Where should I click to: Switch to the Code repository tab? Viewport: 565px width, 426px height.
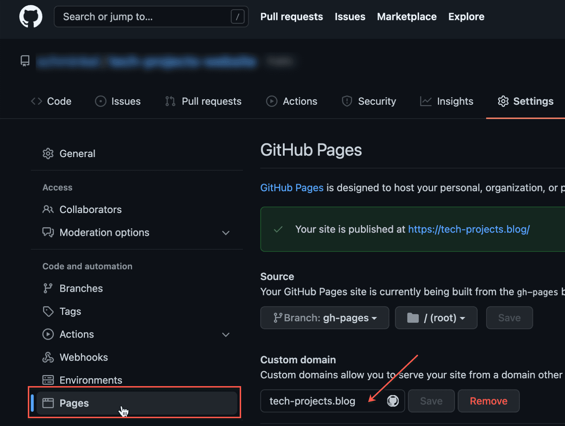[x=51, y=101]
